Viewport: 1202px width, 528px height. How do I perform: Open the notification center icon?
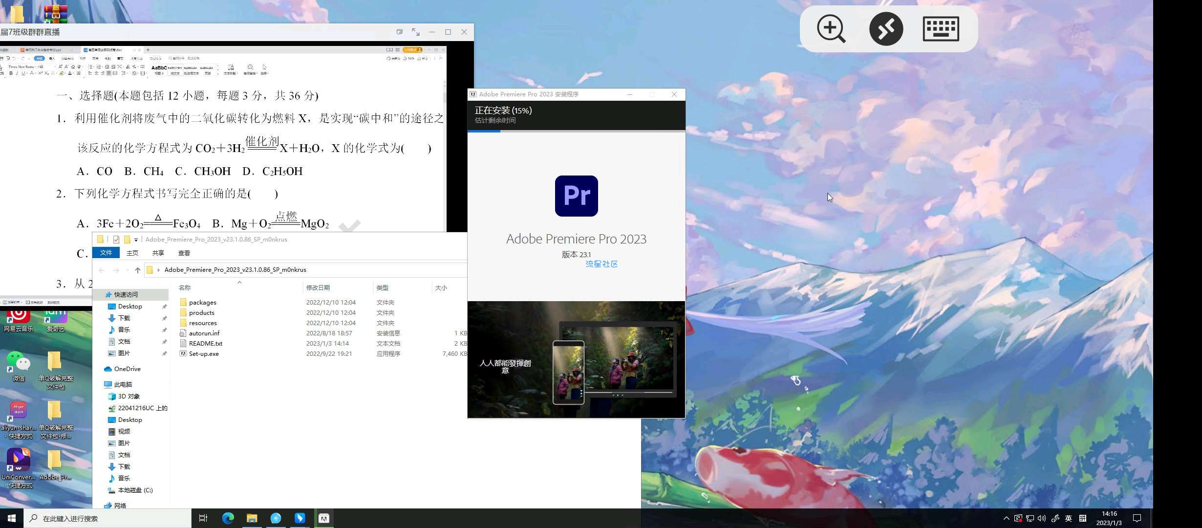tap(1137, 518)
